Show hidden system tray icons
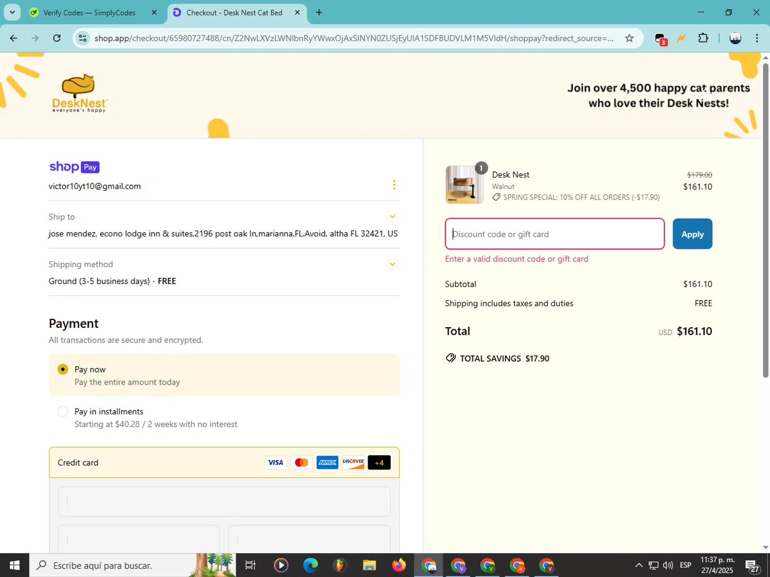Image resolution: width=770 pixels, height=577 pixels. (x=639, y=565)
